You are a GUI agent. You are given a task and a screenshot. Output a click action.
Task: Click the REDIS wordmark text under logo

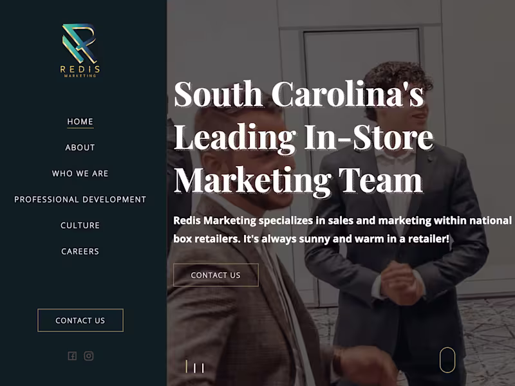[x=80, y=69]
